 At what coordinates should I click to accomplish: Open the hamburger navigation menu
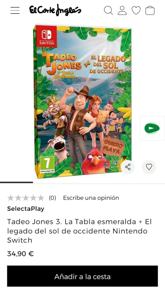pyautogui.click(x=15, y=10)
